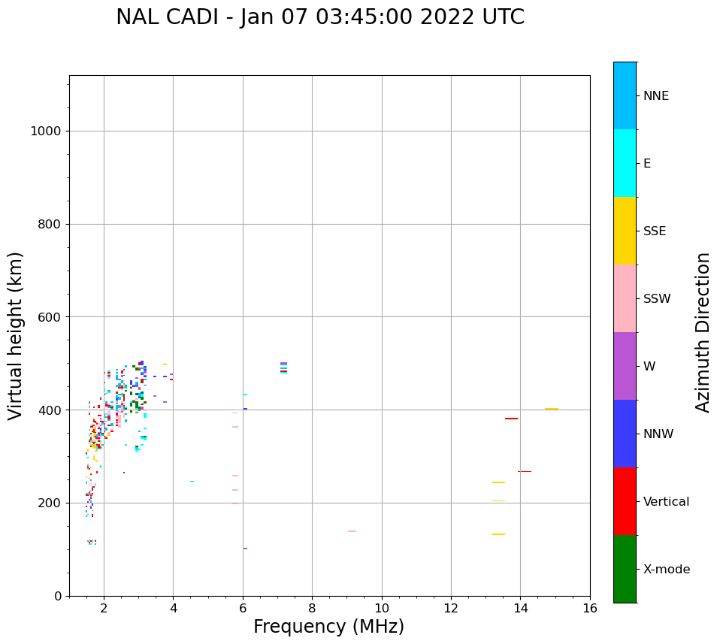
Task: Click the NNE light blue colorbar segment
Action: point(625,95)
